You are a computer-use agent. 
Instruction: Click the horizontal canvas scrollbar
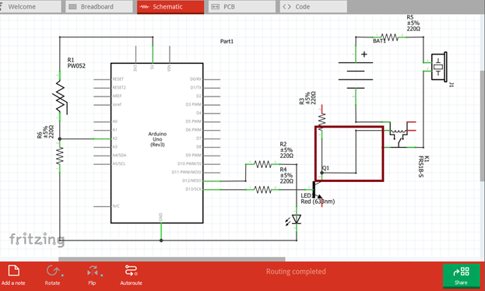172,259
